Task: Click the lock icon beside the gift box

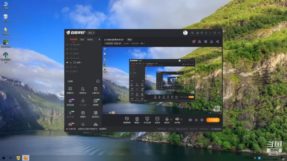Action: [199, 42]
